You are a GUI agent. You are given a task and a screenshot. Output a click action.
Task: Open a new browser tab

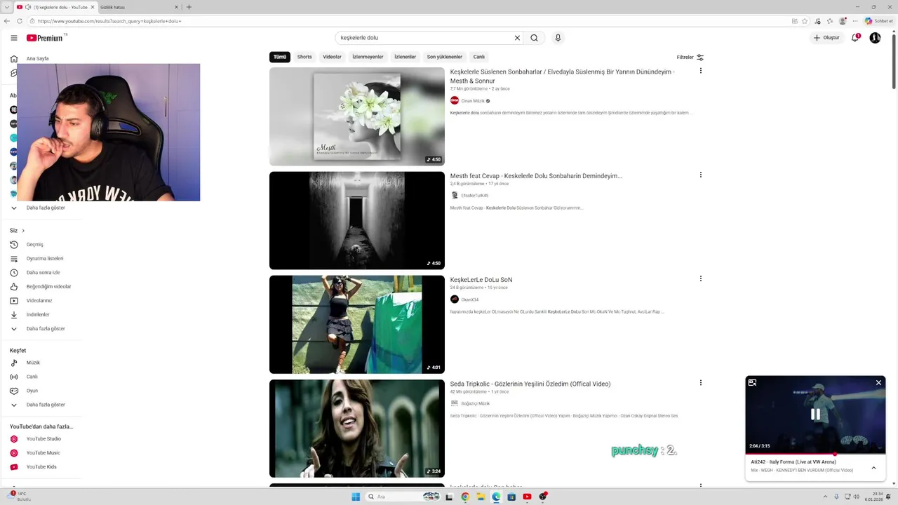(189, 7)
